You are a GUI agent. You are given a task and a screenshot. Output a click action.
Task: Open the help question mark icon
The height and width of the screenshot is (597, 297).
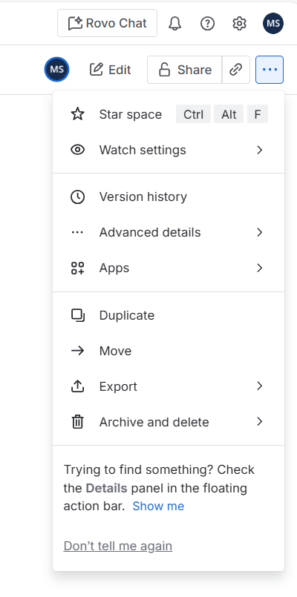(207, 24)
